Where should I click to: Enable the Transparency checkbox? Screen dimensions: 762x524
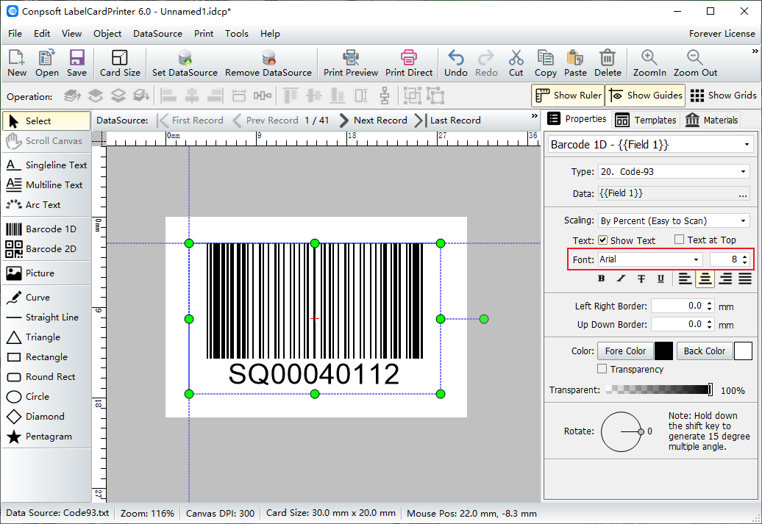pyautogui.click(x=602, y=369)
